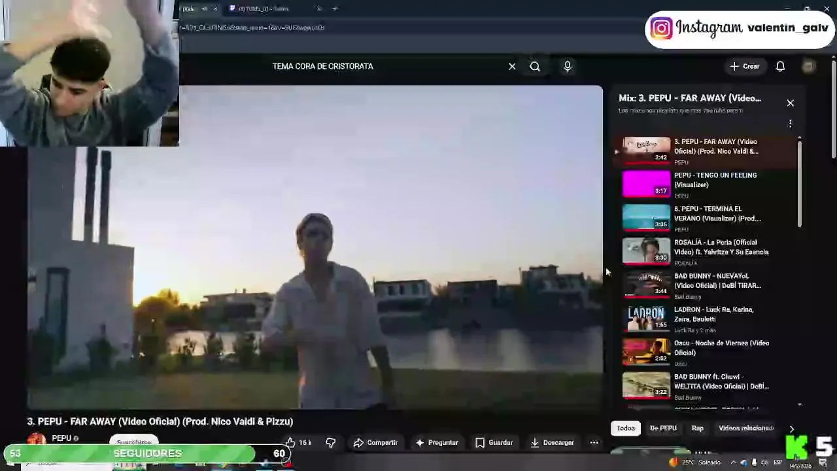This screenshot has height=471, width=837.
Task: Show more filter chips with right arrow
Action: 791,429
